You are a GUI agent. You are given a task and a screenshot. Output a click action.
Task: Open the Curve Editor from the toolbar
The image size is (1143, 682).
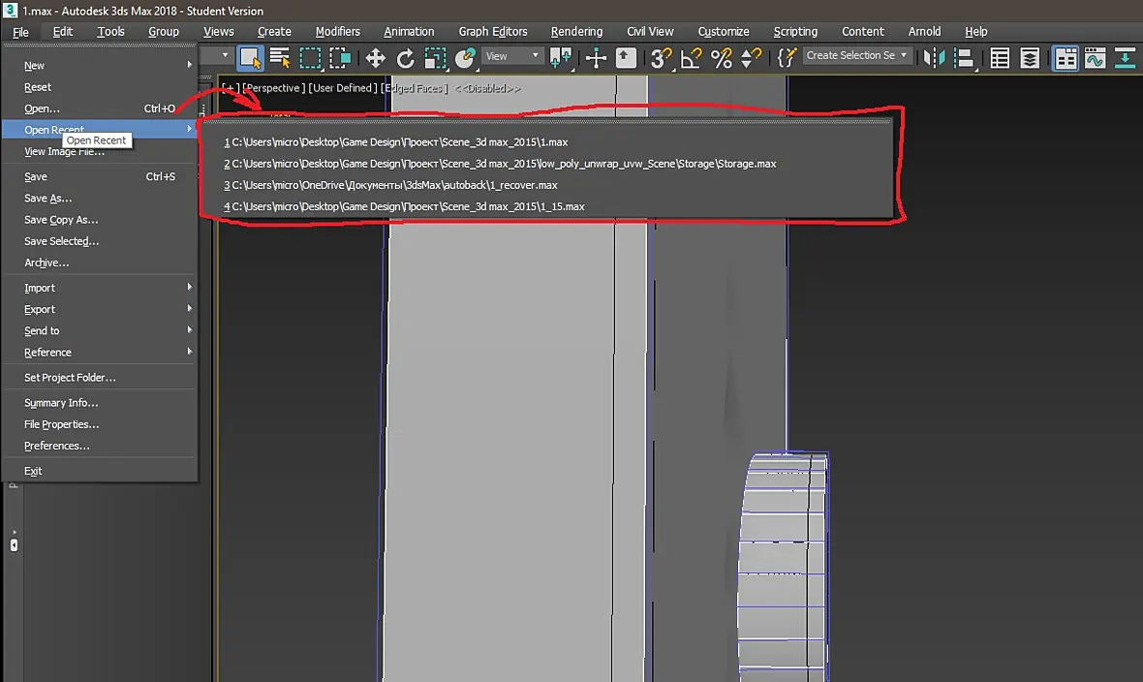coord(1095,57)
